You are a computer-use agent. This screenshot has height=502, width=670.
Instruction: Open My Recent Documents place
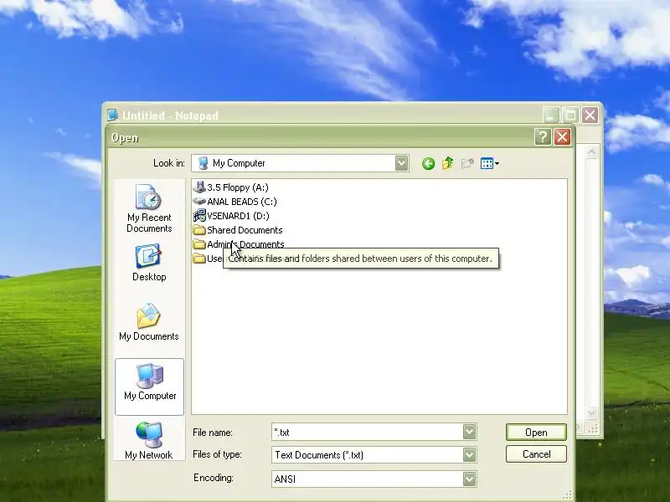149,208
